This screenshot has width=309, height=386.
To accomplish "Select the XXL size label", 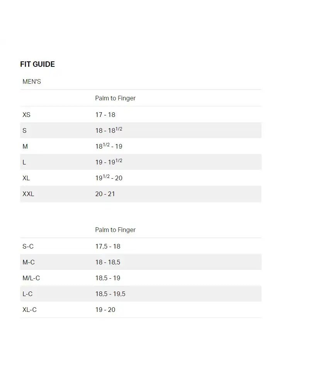I will 28,194.
